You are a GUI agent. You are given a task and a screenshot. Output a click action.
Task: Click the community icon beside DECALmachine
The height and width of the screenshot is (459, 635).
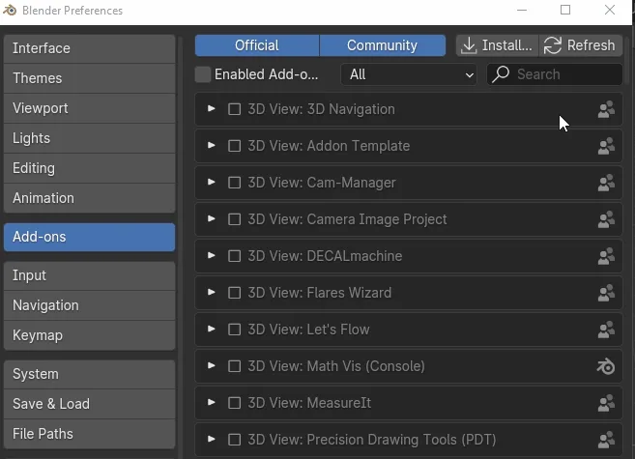click(x=606, y=256)
